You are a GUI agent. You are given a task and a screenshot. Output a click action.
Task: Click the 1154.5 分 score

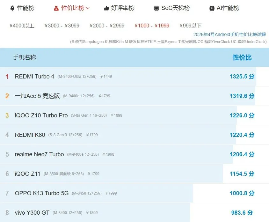pyautogui.click(x=242, y=174)
